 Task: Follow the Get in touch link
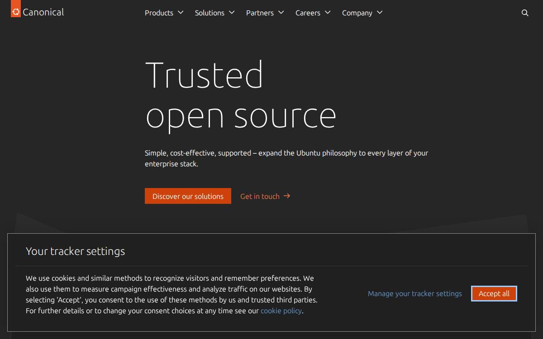click(265, 196)
